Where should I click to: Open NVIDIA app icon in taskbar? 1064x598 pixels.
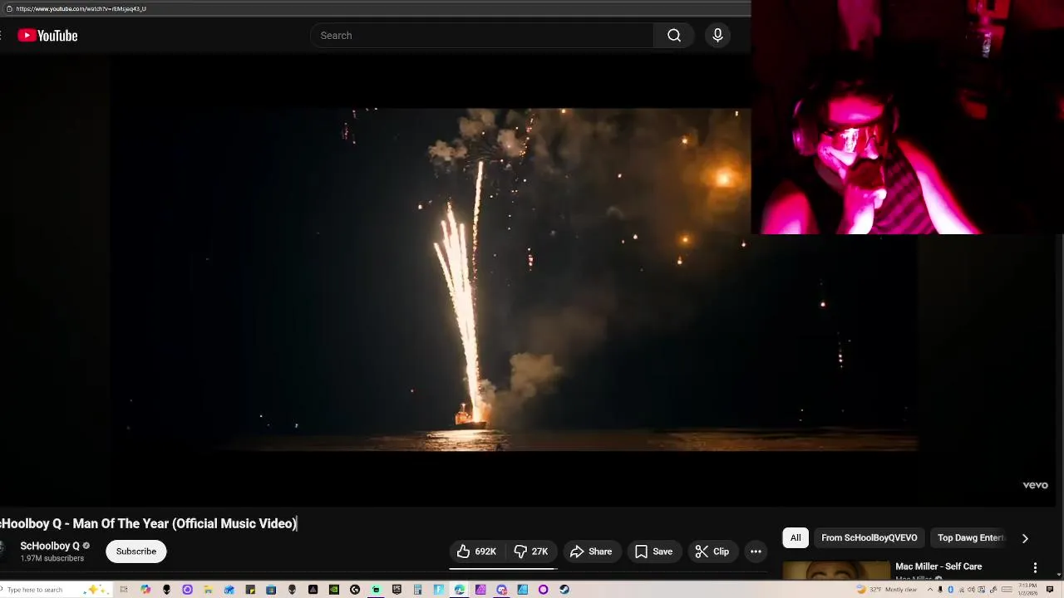(x=334, y=590)
